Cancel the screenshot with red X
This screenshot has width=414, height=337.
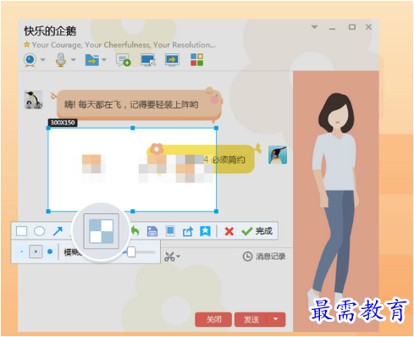(x=229, y=231)
